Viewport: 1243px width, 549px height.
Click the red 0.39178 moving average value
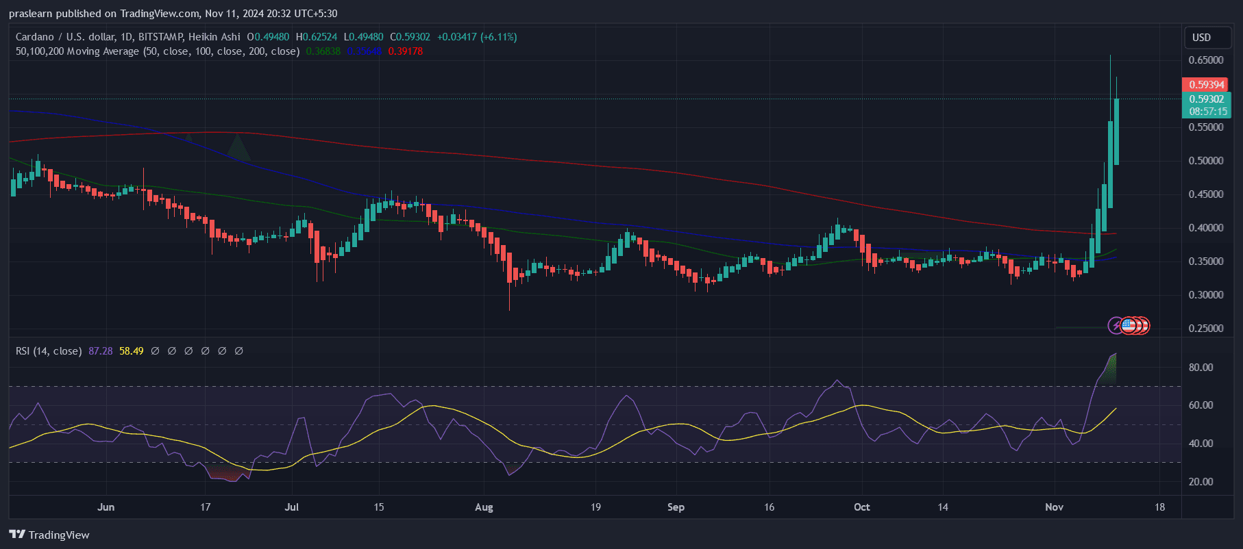(406, 51)
